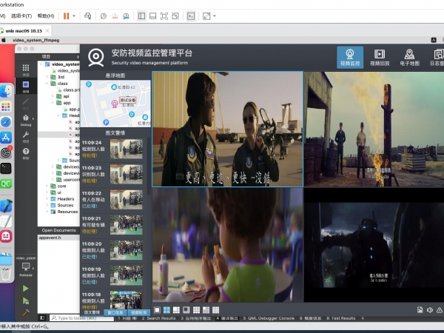Image resolution: width=444 pixels, height=333 pixels.
Task: Open Finder from the macOS dock
Action: point(6,90)
